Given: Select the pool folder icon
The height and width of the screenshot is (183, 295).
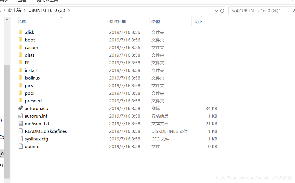Looking at the screenshot, I should (21, 93).
